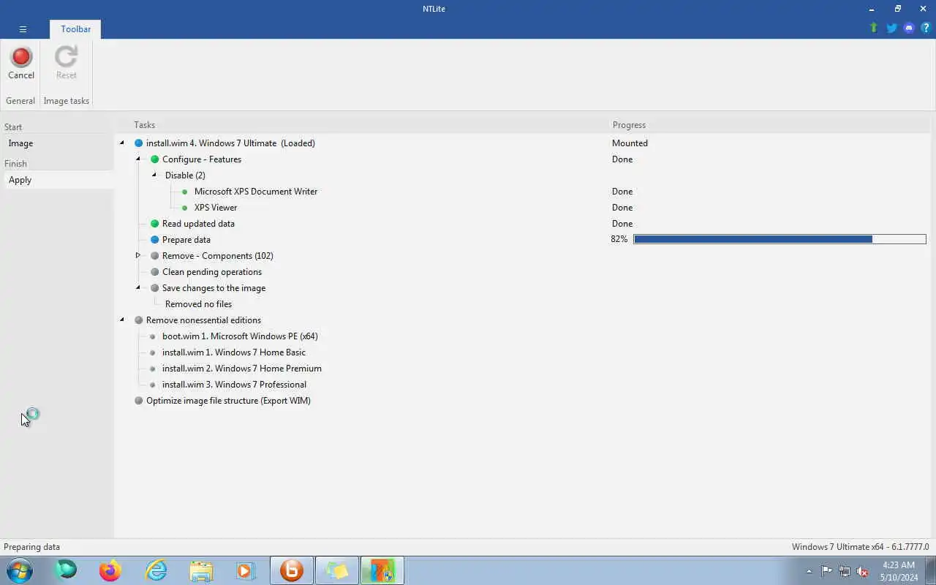Collapse the Remove nonessential editions node

pos(122,320)
